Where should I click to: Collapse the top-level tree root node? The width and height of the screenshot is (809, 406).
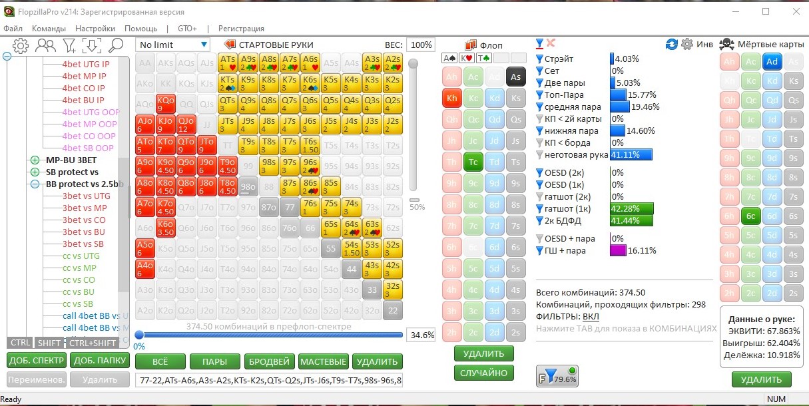(7, 56)
